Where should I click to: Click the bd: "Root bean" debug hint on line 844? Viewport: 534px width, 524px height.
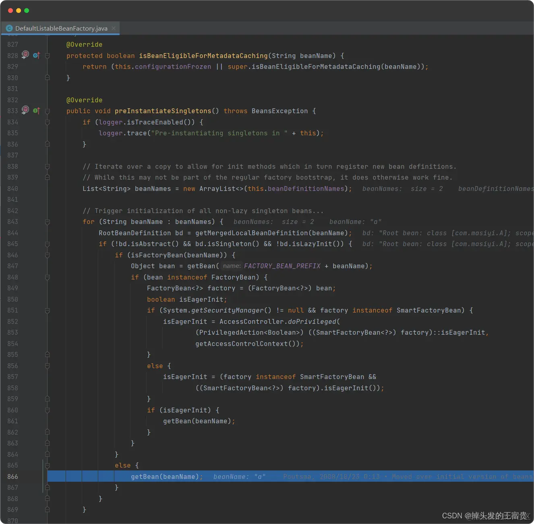click(448, 233)
